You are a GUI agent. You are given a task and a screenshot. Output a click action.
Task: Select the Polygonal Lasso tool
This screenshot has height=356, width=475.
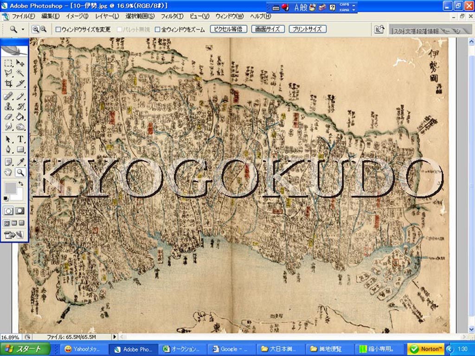tap(8, 73)
